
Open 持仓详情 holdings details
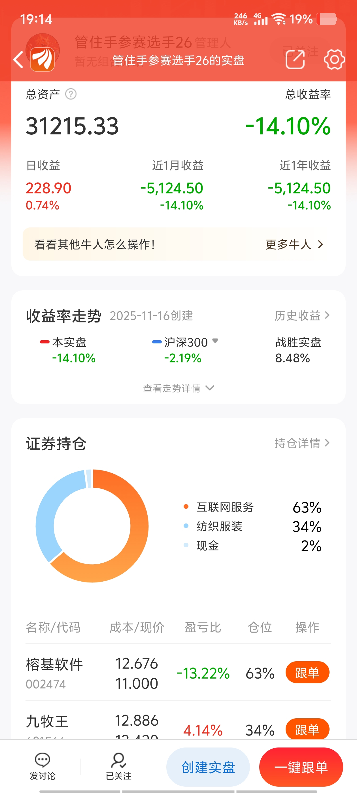pyautogui.click(x=302, y=443)
